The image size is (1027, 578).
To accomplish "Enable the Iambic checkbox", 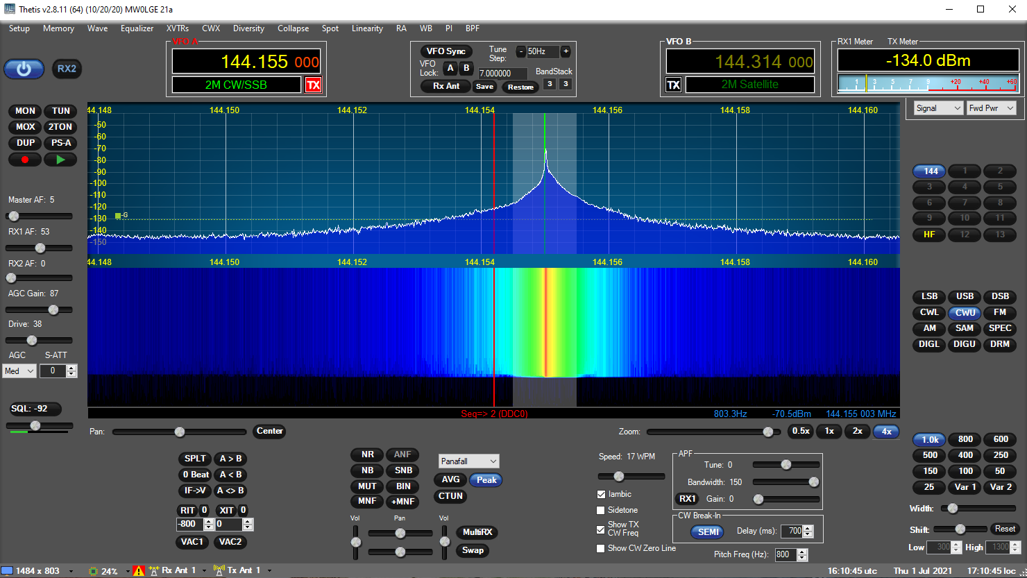I will [601, 494].
